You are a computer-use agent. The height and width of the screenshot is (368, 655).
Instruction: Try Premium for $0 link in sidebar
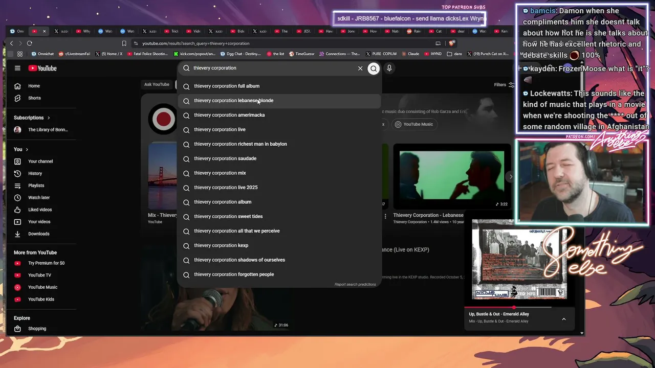coord(46,263)
